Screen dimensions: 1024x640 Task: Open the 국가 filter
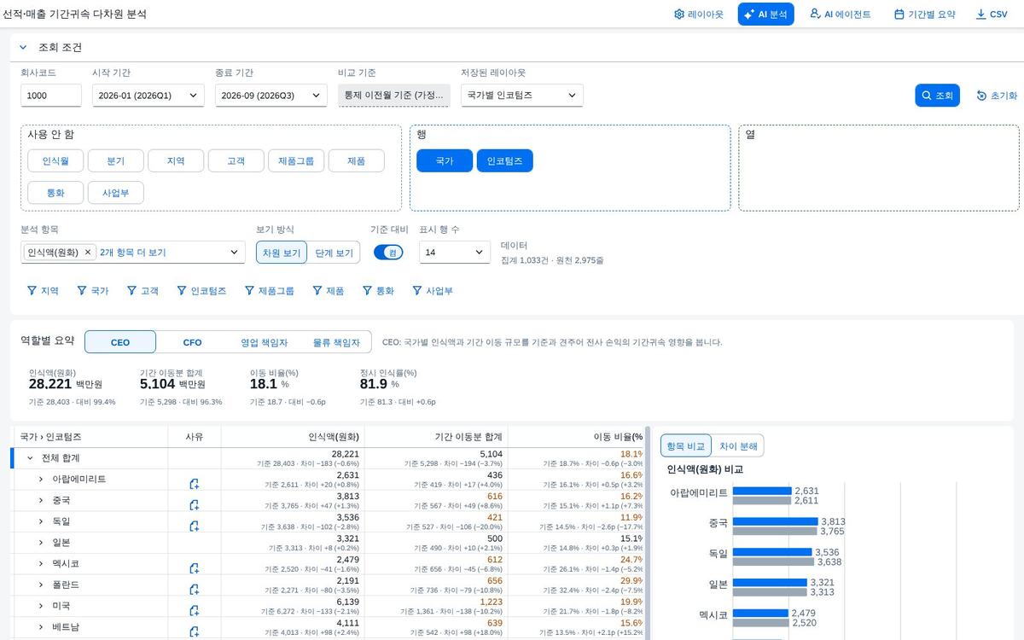coord(92,291)
